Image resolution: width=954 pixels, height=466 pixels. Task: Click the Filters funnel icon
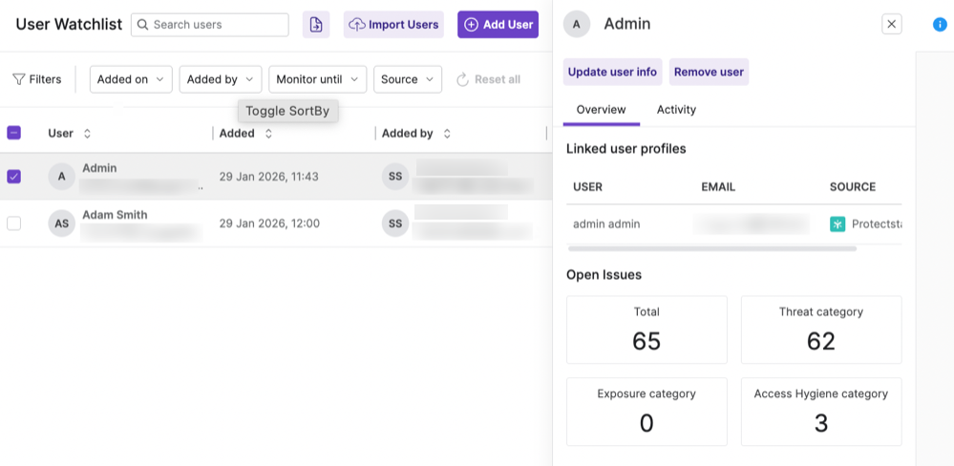19,79
